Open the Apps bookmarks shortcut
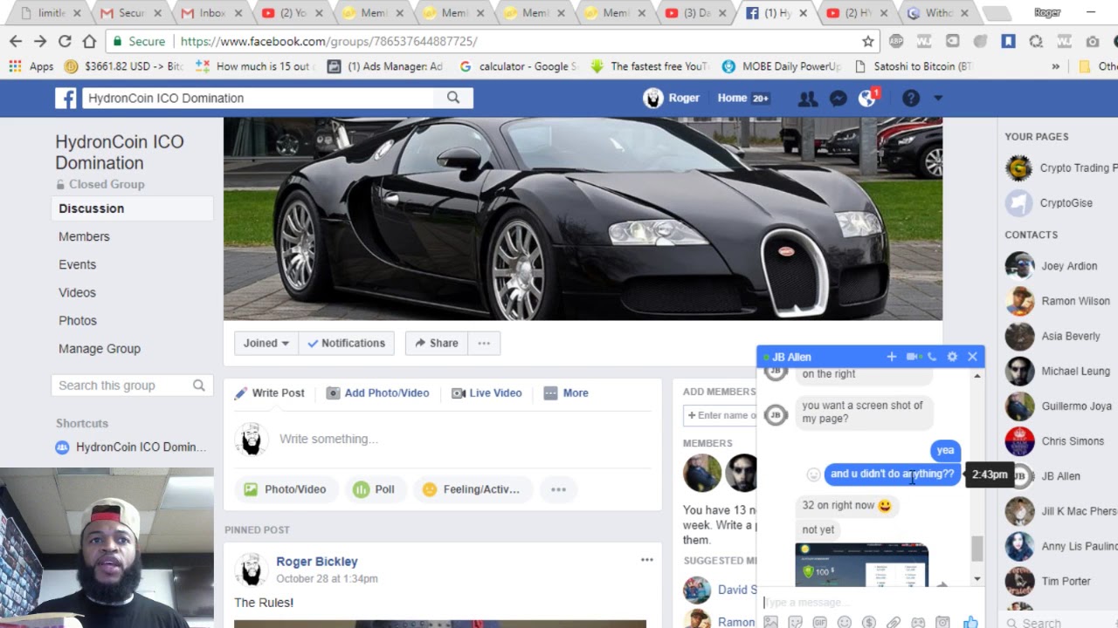The image size is (1118, 628). click(31, 66)
